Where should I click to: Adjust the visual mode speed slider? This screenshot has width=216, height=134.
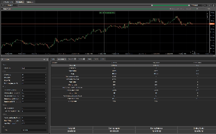point(197,9)
